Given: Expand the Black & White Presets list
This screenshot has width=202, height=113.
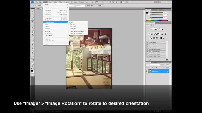Looking at the screenshot, I should point(148,51).
